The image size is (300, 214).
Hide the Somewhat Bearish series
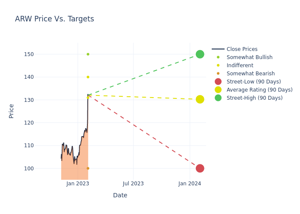point(250,74)
